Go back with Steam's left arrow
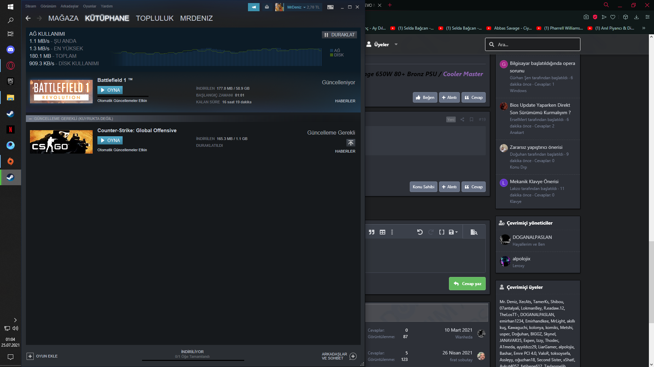 [28, 18]
